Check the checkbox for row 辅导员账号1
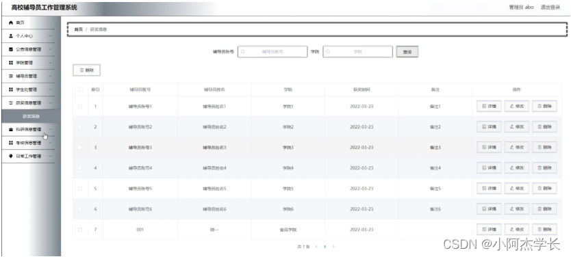Screen dimensions: 571x257 [x=80, y=107]
